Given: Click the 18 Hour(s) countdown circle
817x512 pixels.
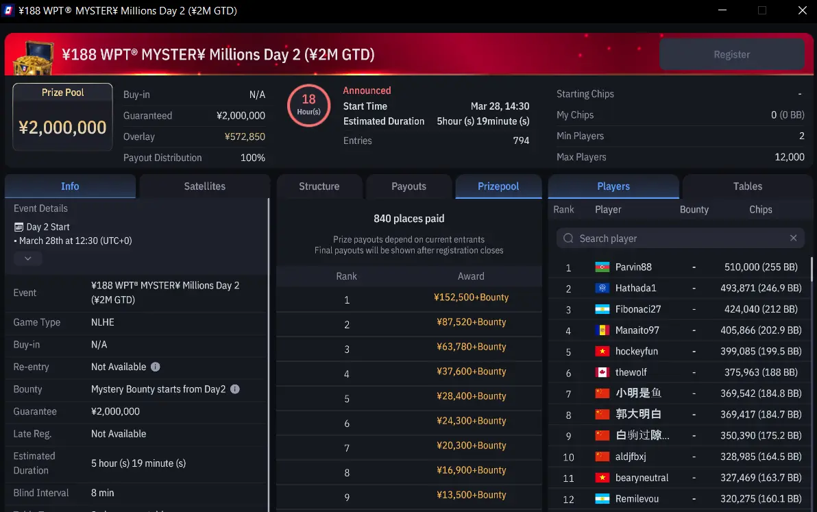Looking at the screenshot, I should coord(308,105).
